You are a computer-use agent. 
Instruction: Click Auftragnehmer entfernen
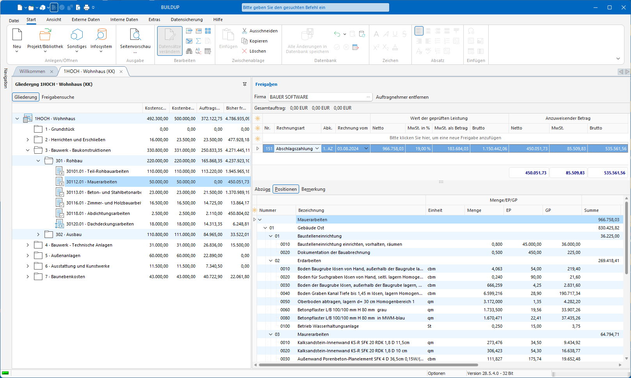402,97
